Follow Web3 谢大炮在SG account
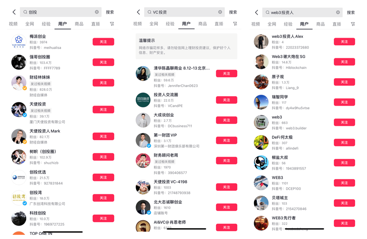The image size is (367, 239). click(344, 62)
